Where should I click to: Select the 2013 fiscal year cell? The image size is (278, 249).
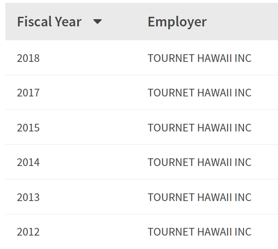pos(28,197)
